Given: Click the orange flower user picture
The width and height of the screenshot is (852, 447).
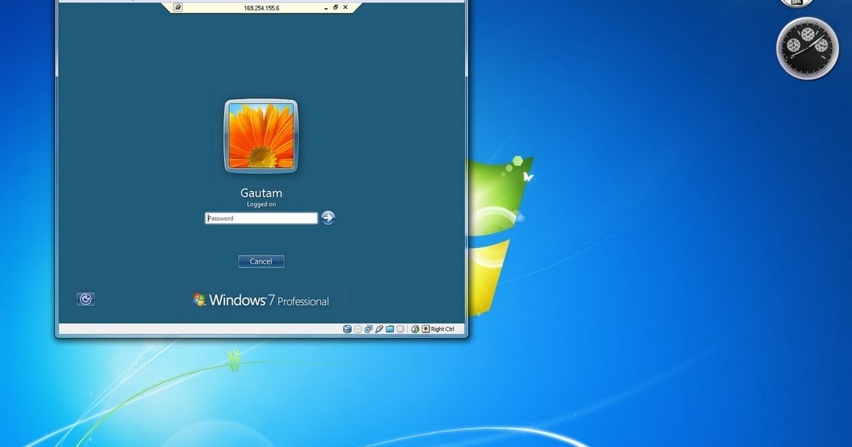Looking at the screenshot, I should click(x=261, y=136).
